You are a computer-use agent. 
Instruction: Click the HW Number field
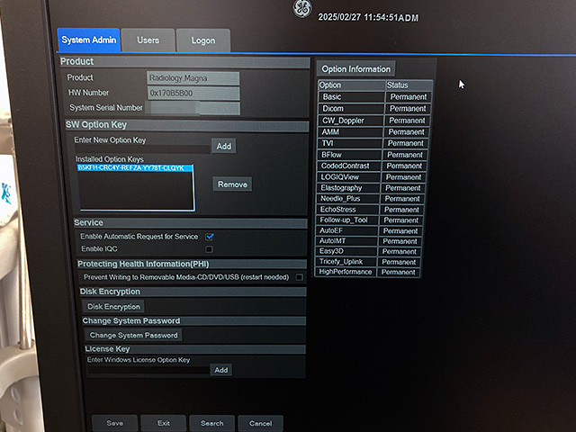coord(193,93)
